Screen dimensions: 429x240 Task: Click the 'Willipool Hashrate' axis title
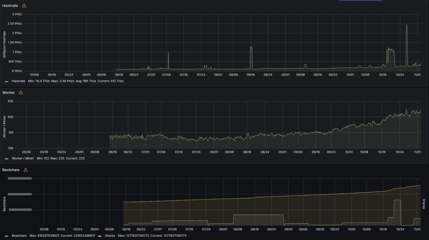[x=4, y=44]
